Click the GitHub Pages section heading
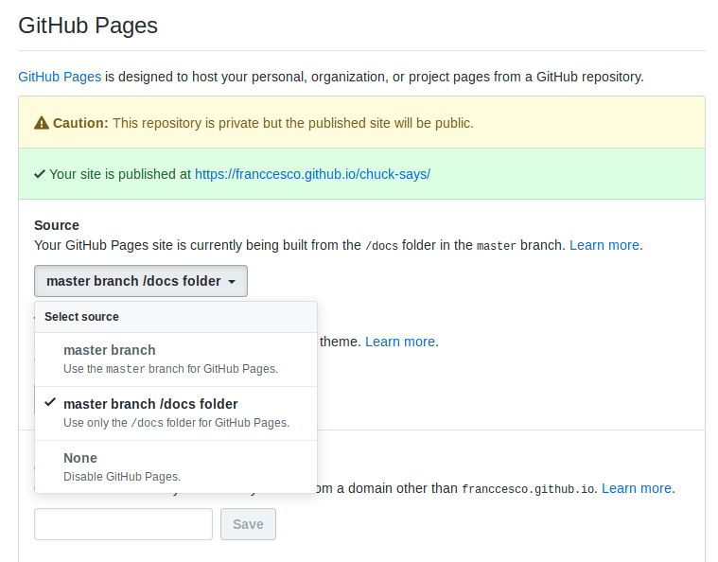This screenshot has width=718, height=562. [x=88, y=26]
